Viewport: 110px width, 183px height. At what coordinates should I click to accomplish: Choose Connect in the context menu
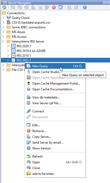(55, 111)
